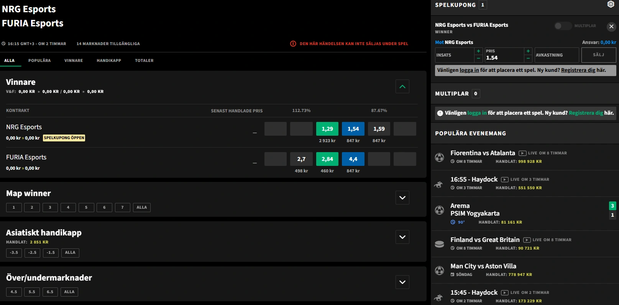Expand the Asiatiskt handikapp section
The height and width of the screenshot is (305, 619).
[402, 237]
